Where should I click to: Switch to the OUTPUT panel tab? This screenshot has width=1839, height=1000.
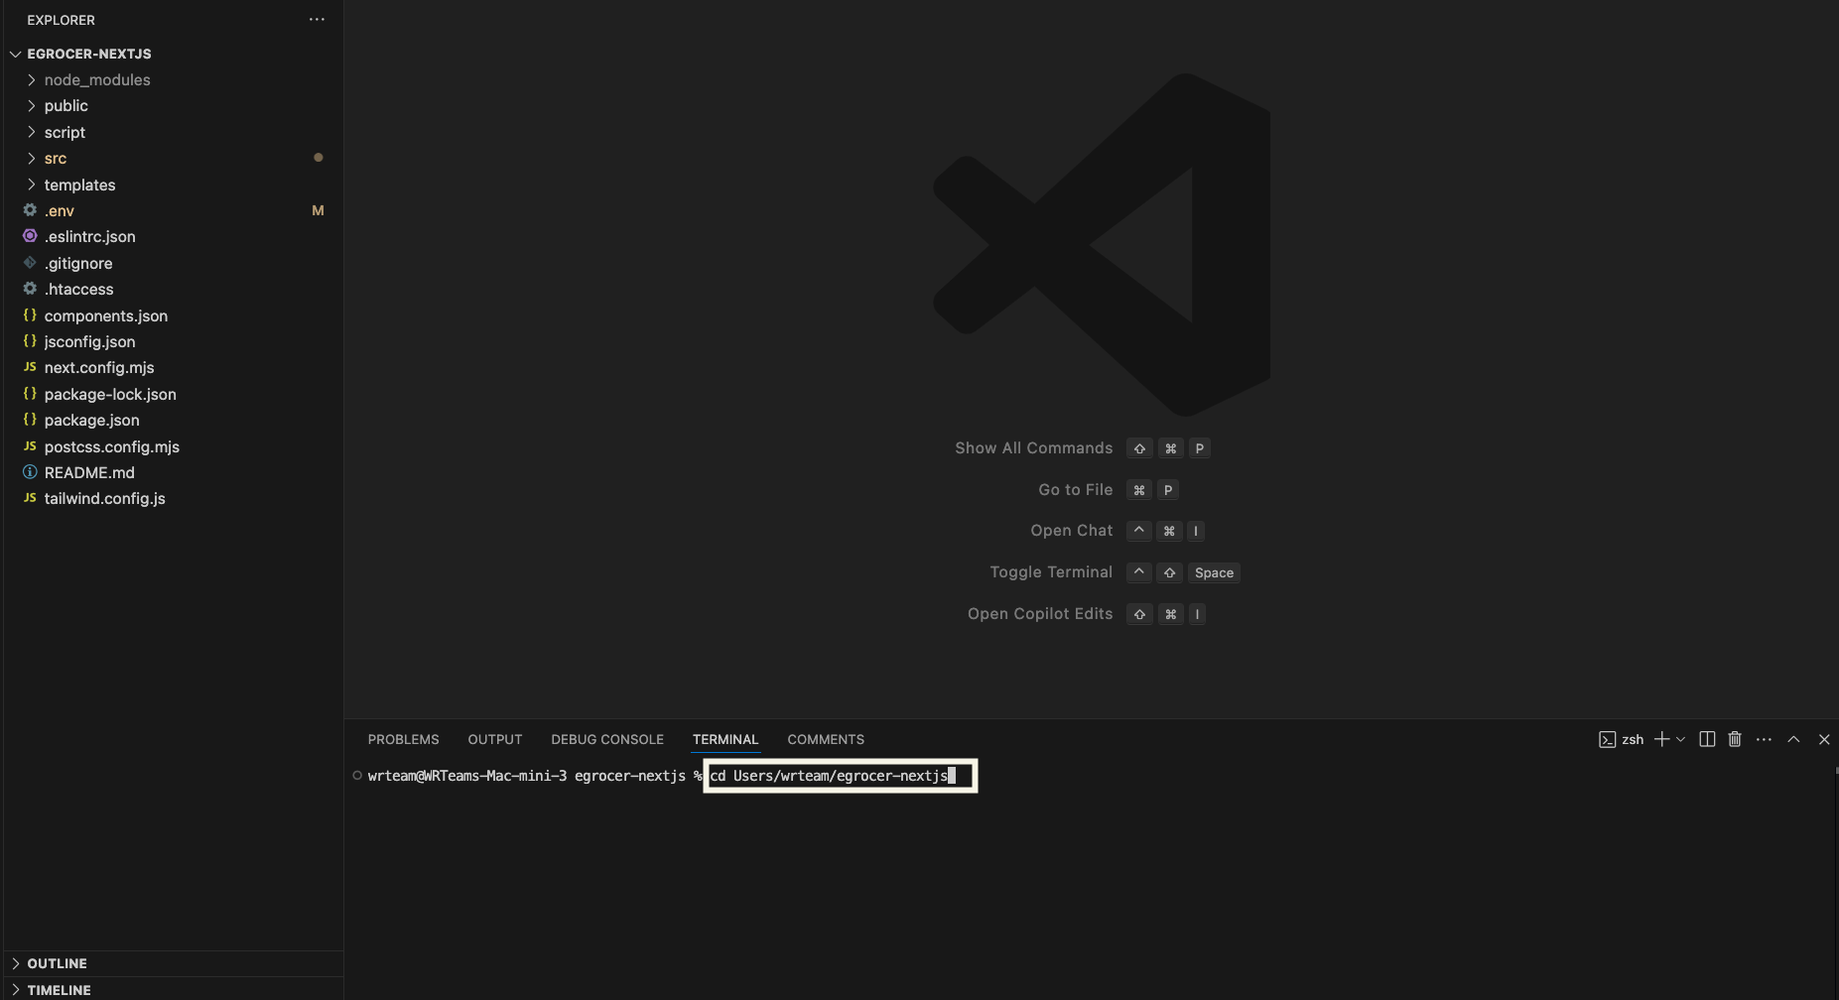point(495,739)
